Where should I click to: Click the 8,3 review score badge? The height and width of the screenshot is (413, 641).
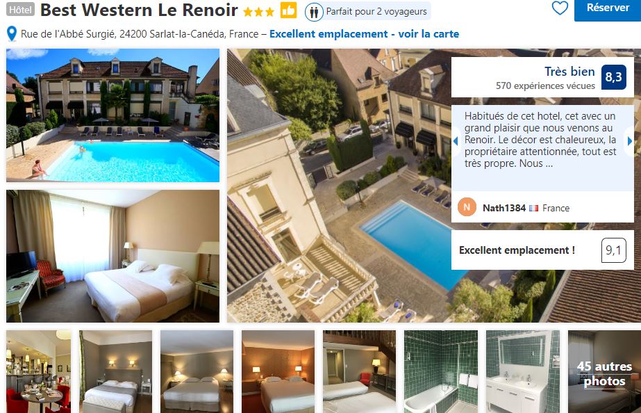tap(613, 77)
